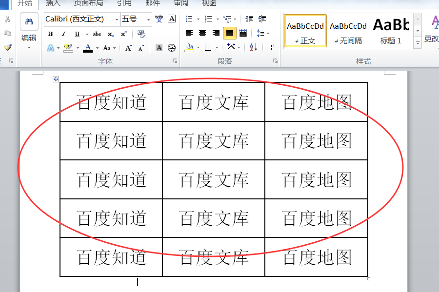Toggle justify alignment

click(x=229, y=33)
